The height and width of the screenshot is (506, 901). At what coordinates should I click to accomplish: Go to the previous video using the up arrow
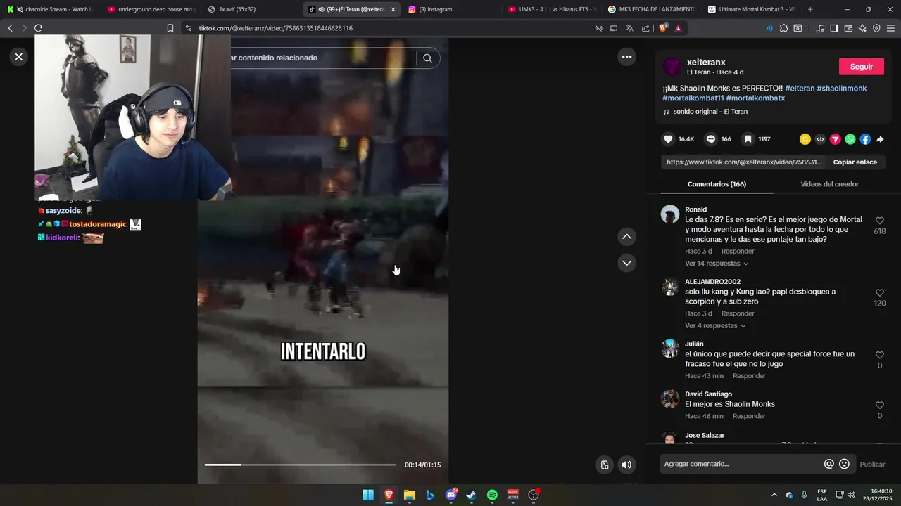pos(626,237)
